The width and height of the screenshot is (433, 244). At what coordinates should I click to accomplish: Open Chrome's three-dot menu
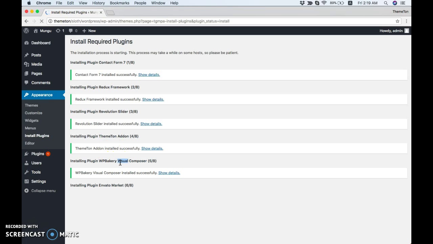coord(406,21)
